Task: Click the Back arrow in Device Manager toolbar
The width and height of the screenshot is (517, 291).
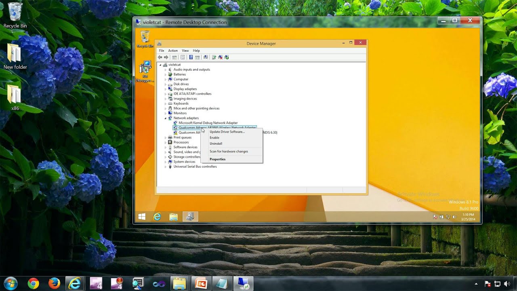Action: tap(160, 57)
